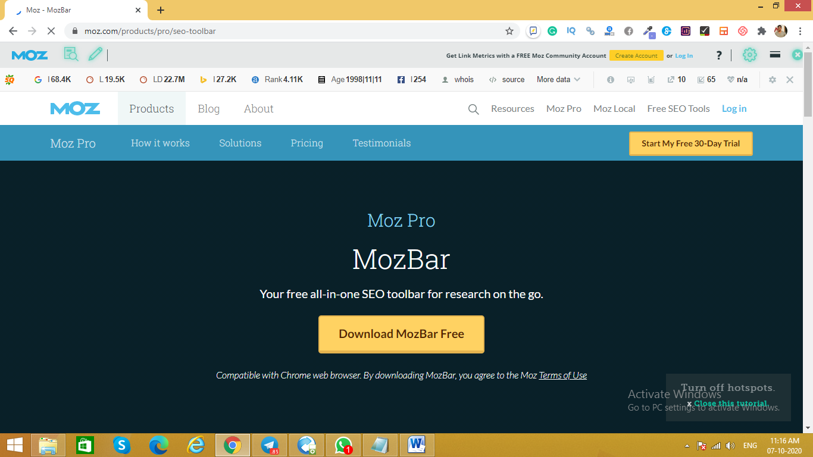Open the Testimonials tab

(382, 143)
